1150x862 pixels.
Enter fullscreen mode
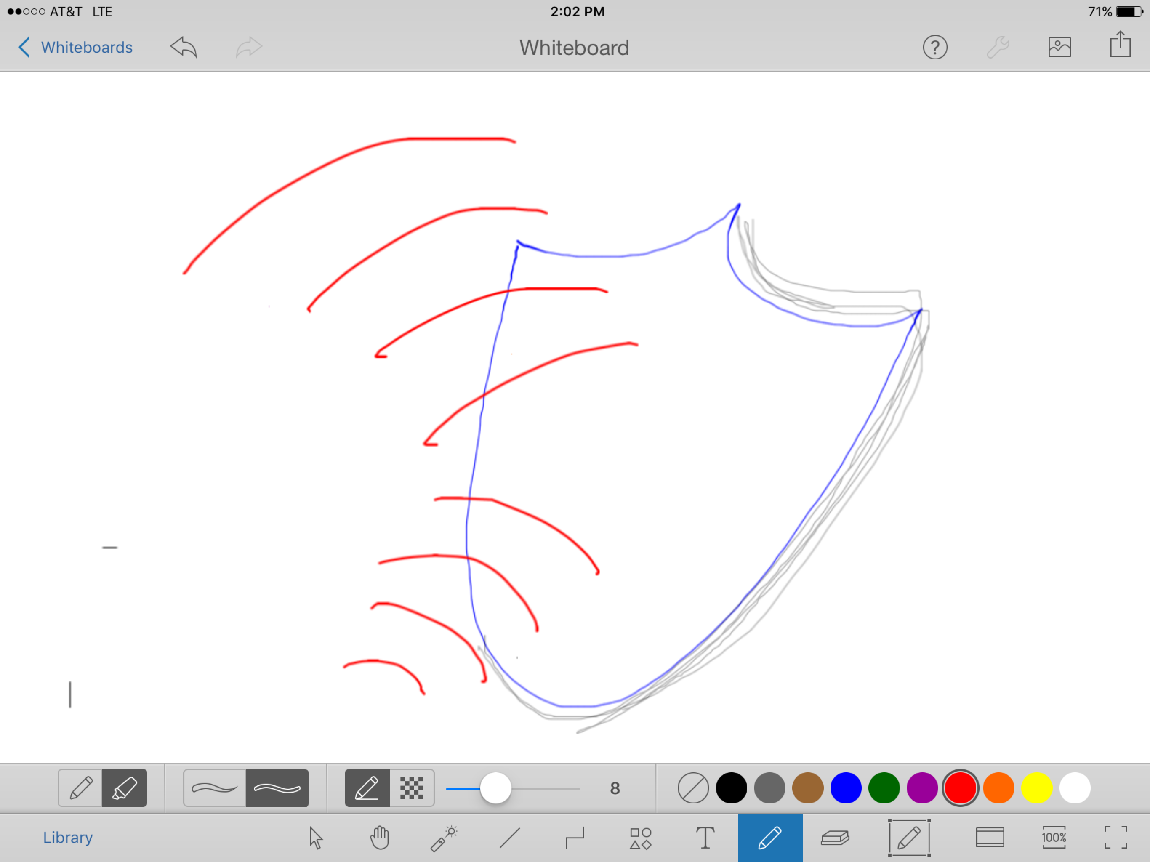(x=1115, y=838)
